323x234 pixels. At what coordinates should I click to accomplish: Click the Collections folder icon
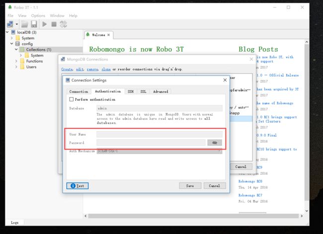22,50
